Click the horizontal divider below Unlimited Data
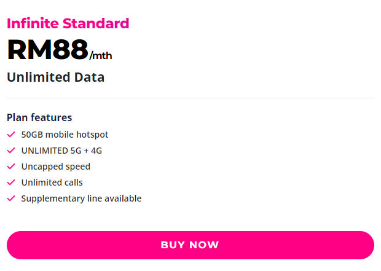Image resolution: width=381 pixels, height=271 pixels. tap(190, 98)
